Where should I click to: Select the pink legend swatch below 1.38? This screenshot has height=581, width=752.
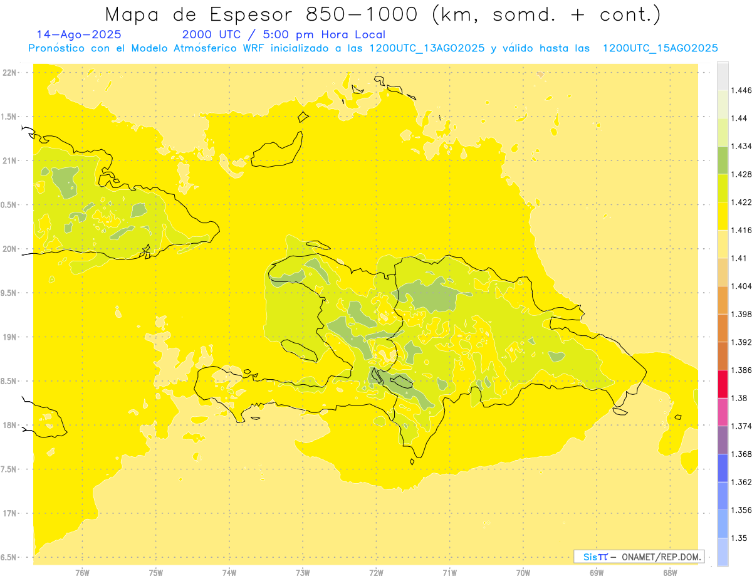[x=723, y=412]
